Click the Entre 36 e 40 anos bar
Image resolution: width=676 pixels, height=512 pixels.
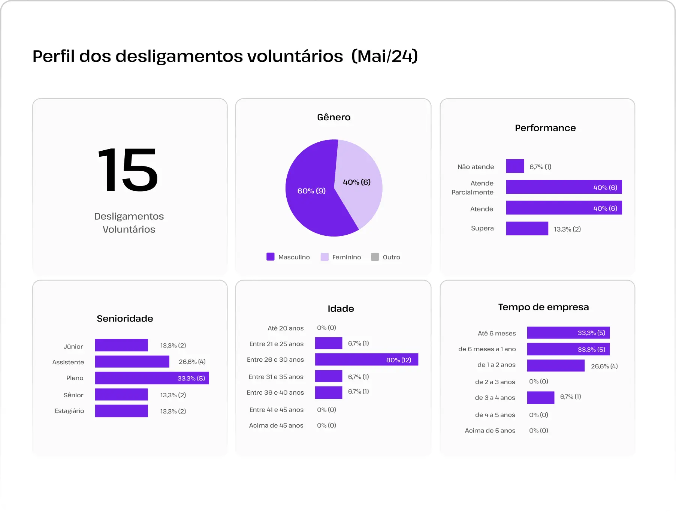(329, 392)
